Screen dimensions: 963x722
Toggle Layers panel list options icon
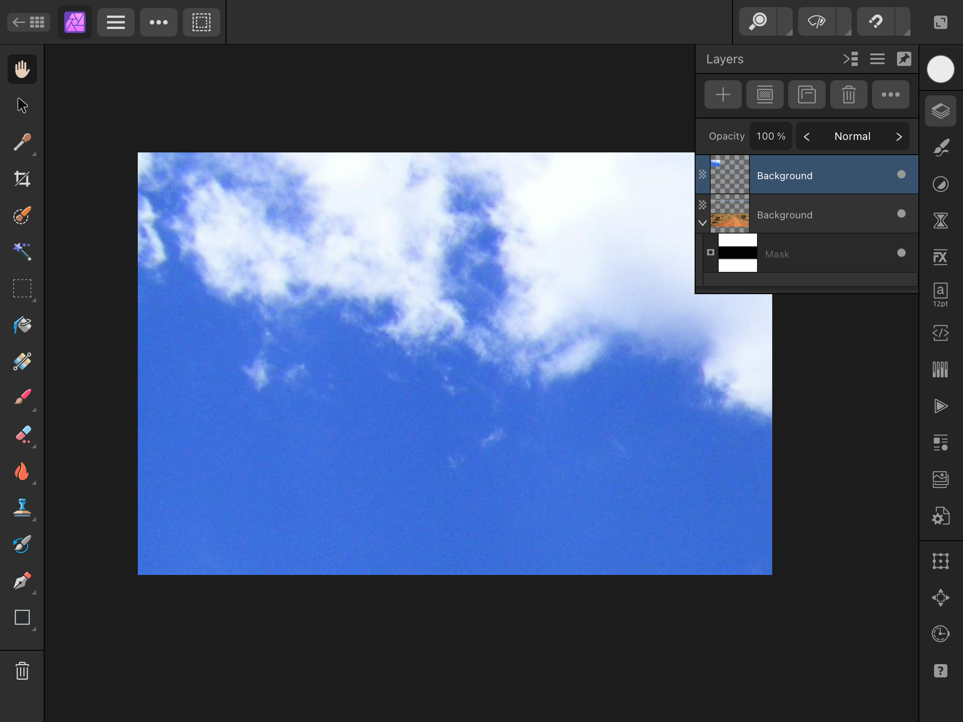point(877,59)
